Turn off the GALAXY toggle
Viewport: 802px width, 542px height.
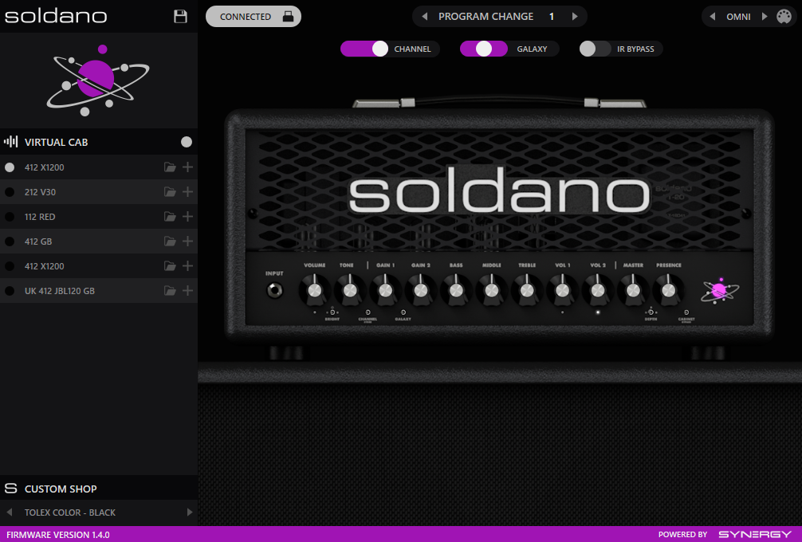pyautogui.click(x=483, y=49)
